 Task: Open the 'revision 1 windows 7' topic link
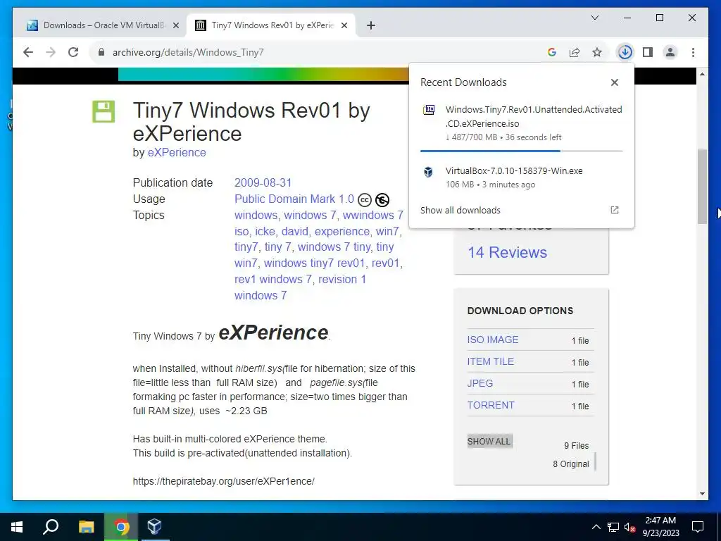301,287
